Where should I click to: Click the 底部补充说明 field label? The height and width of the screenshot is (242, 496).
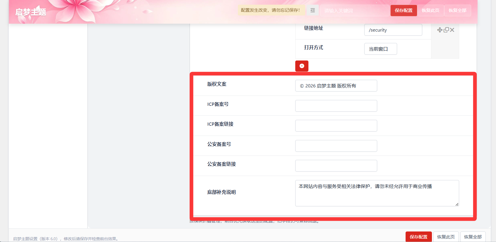[222, 192]
